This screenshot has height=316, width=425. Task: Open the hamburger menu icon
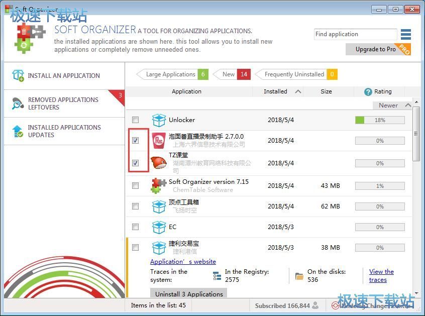click(x=406, y=35)
